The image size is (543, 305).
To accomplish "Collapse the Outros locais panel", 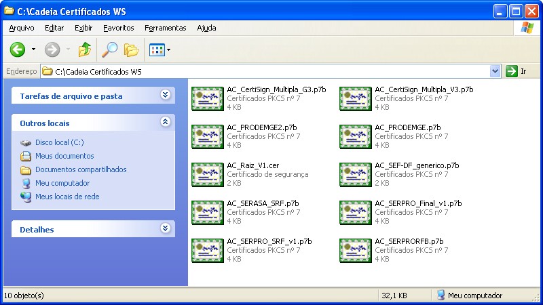I will click(165, 122).
